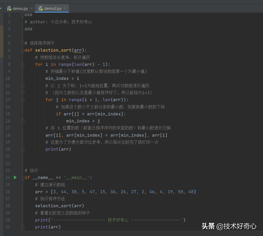Toggle fold marker at line 5 comment
263x236 pixels.
click(23, 43)
